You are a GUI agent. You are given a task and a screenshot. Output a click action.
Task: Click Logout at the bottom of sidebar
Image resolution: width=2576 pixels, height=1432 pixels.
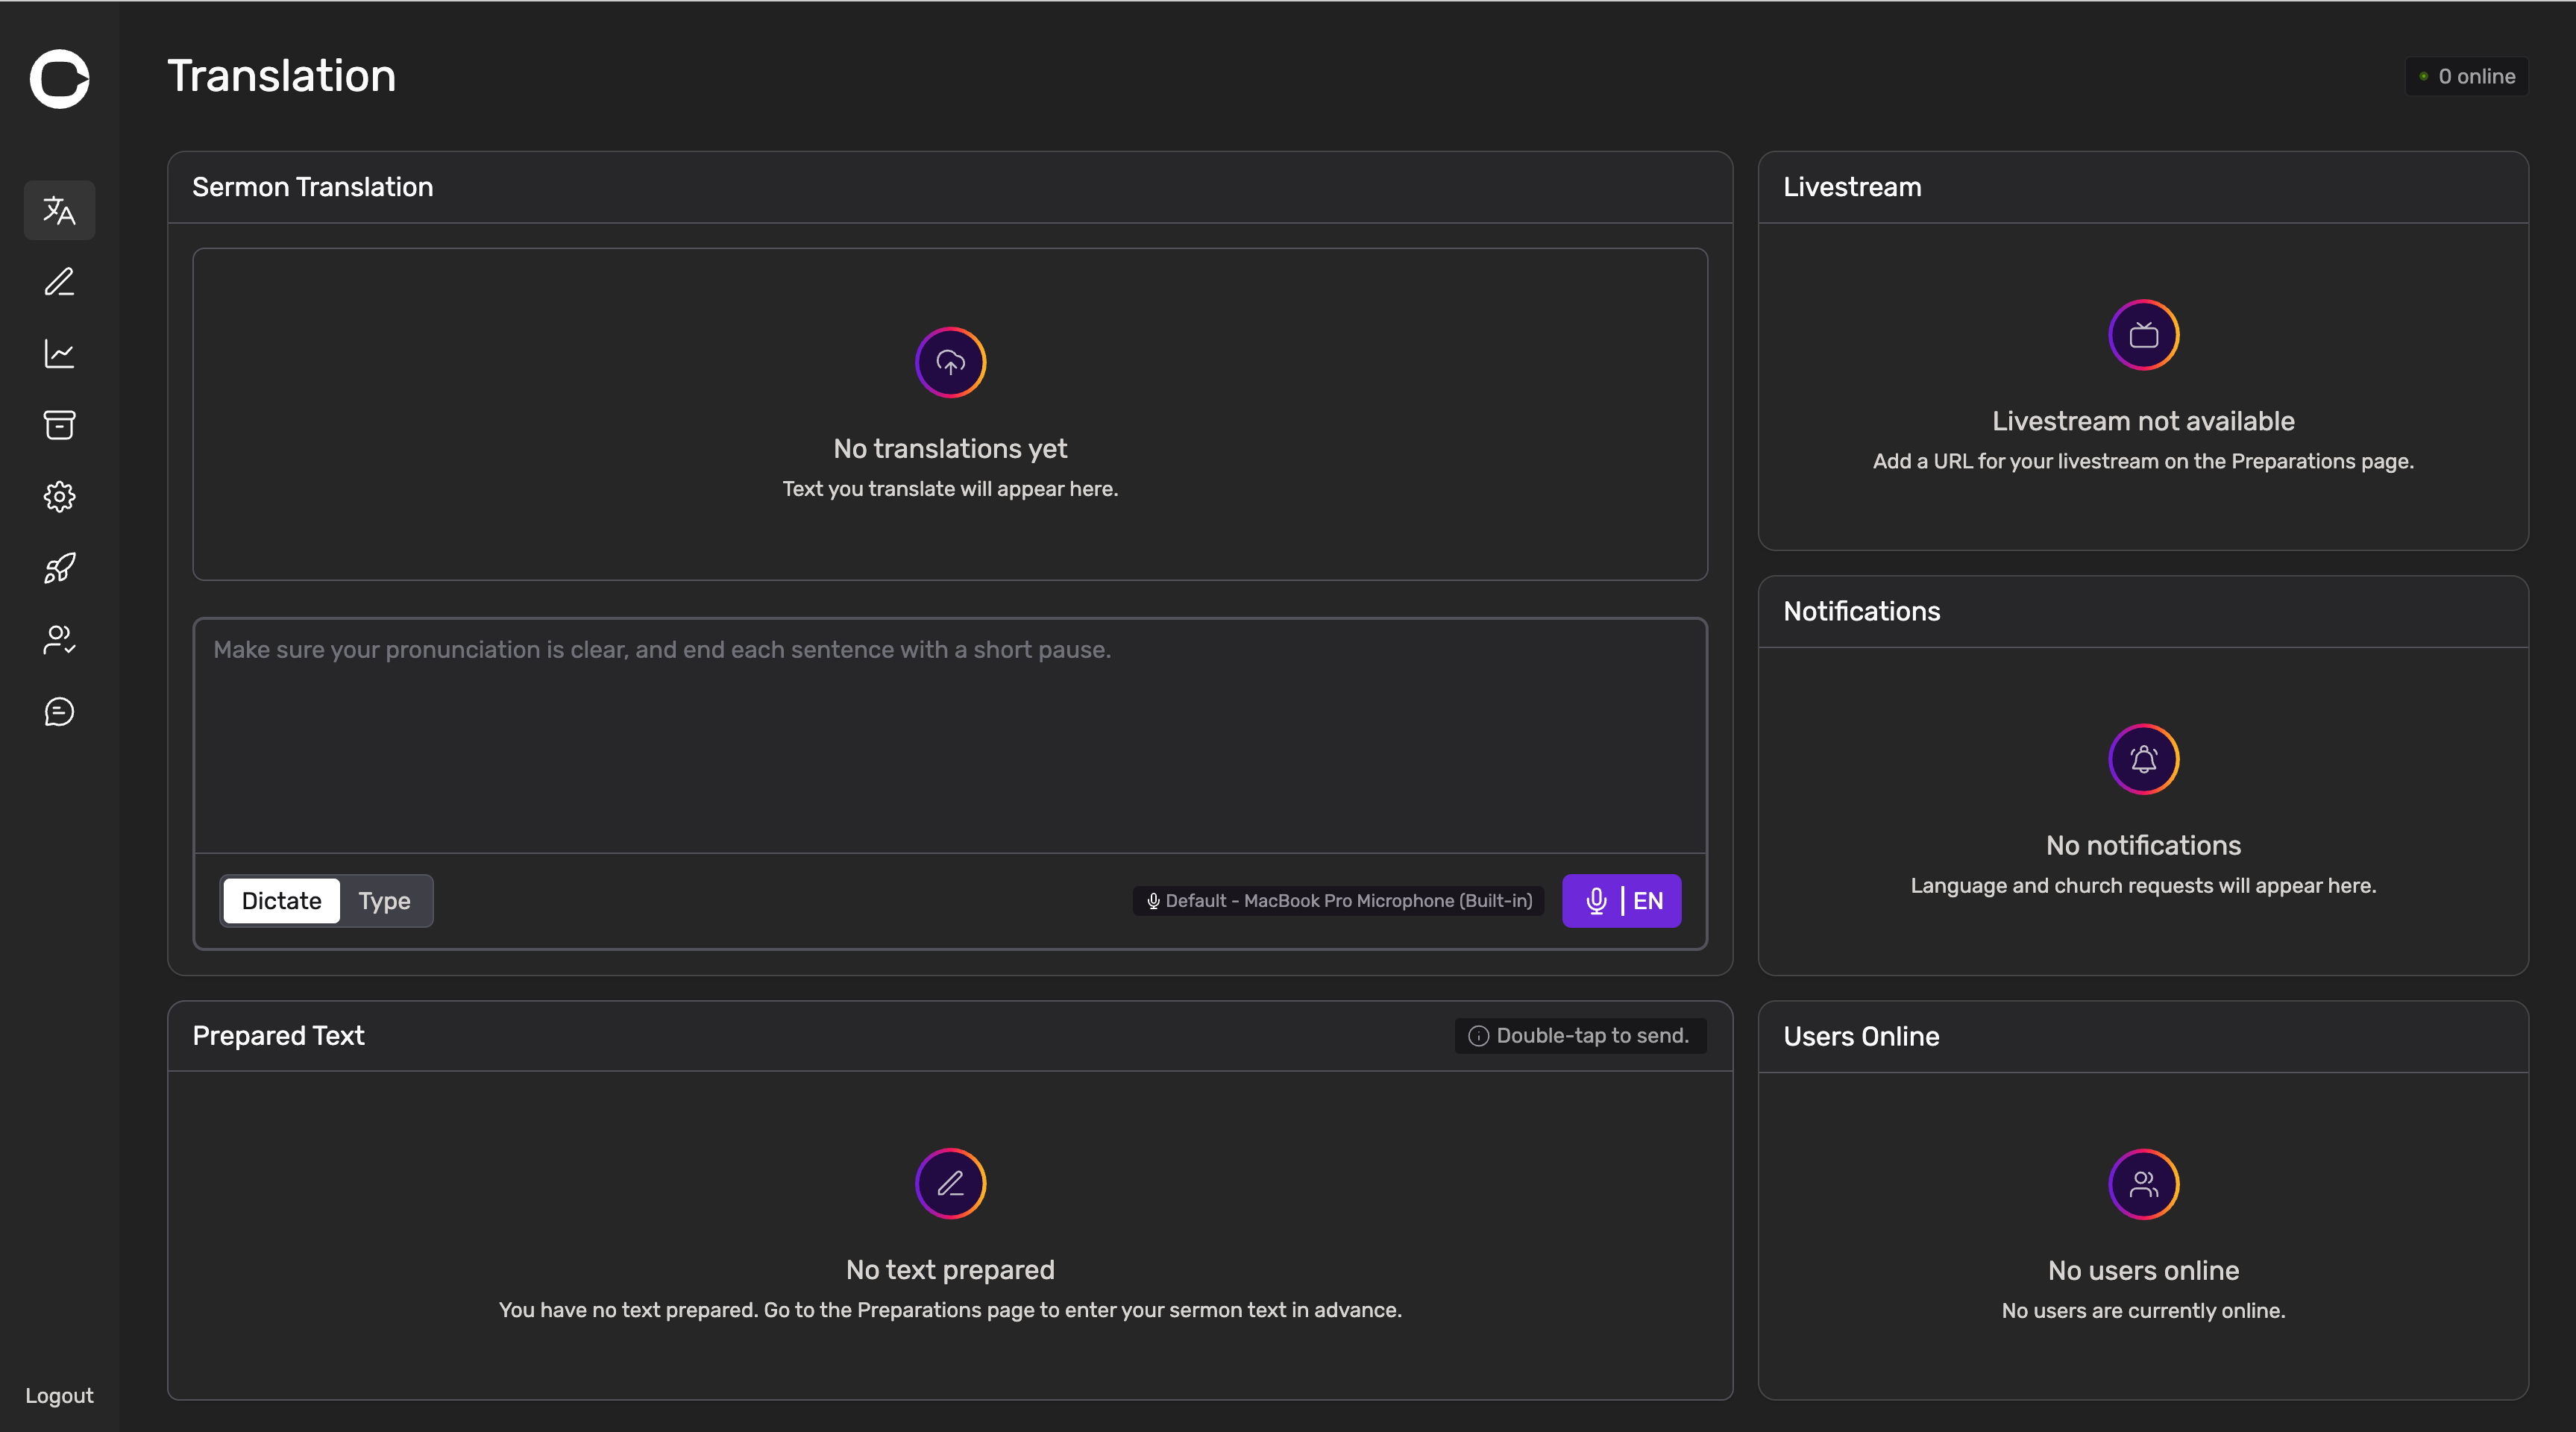coord(59,1395)
